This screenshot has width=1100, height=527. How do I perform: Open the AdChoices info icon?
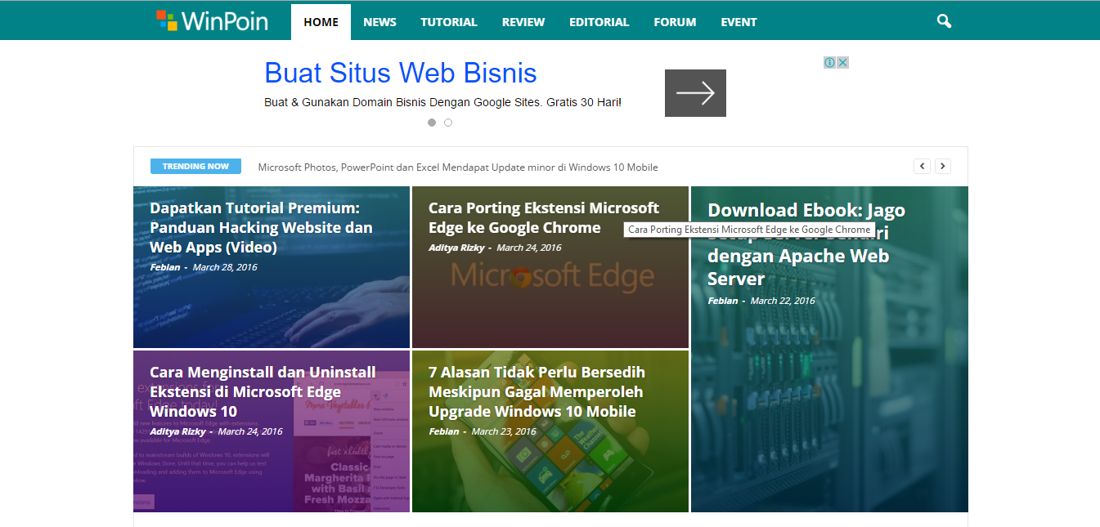pos(829,62)
